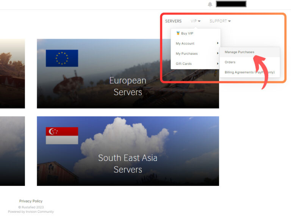The height and width of the screenshot is (220, 291).
Task: Click the redacted username next to the bell
Action: click(x=231, y=4)
